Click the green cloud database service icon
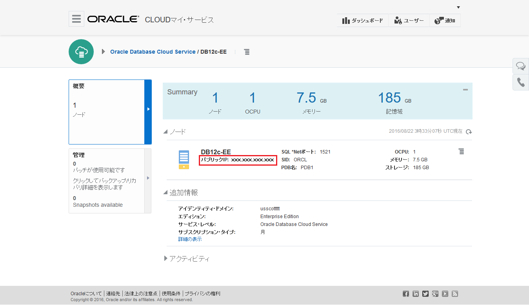 (81, 52)
